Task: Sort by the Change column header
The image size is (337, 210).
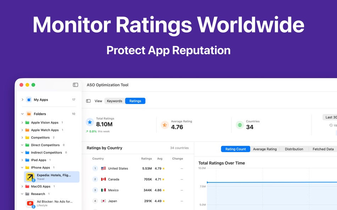Action: click(x=177, y=159)
